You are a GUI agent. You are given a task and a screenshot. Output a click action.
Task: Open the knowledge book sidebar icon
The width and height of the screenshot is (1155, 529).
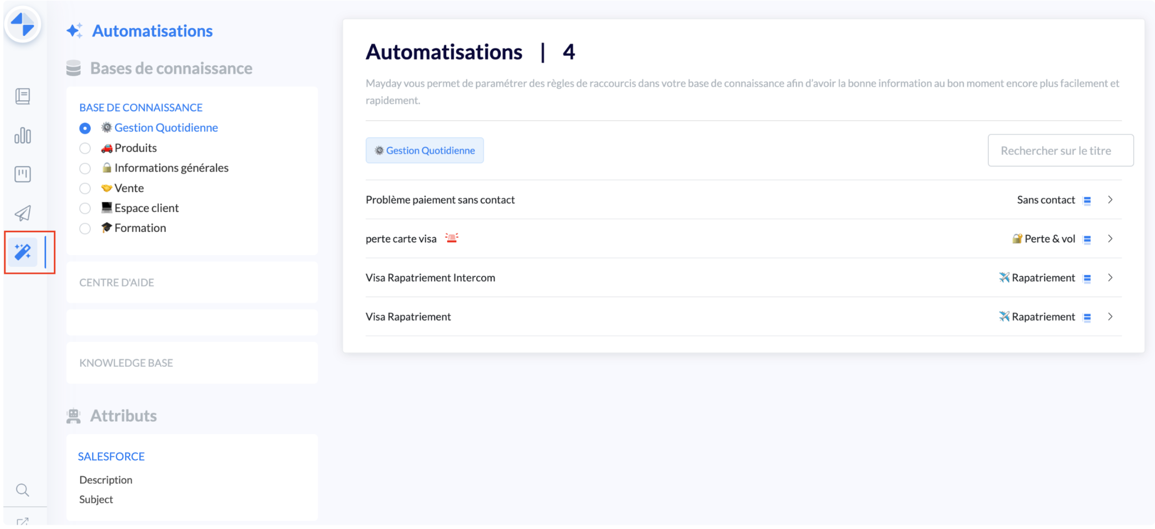click(x=23, y=96)
